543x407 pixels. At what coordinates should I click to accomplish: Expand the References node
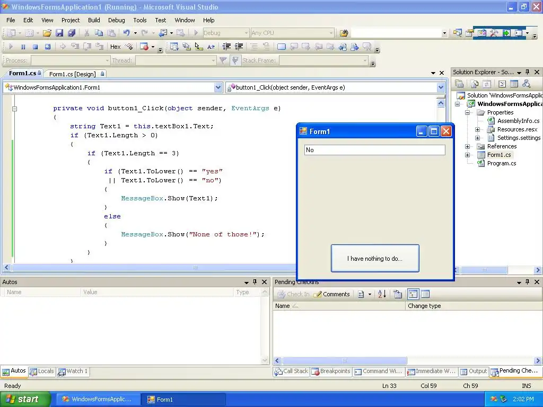(x=467, y=146)
